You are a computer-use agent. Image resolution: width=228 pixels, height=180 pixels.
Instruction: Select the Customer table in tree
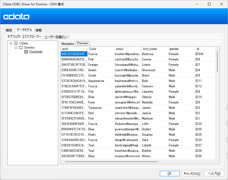pos(36,52)
